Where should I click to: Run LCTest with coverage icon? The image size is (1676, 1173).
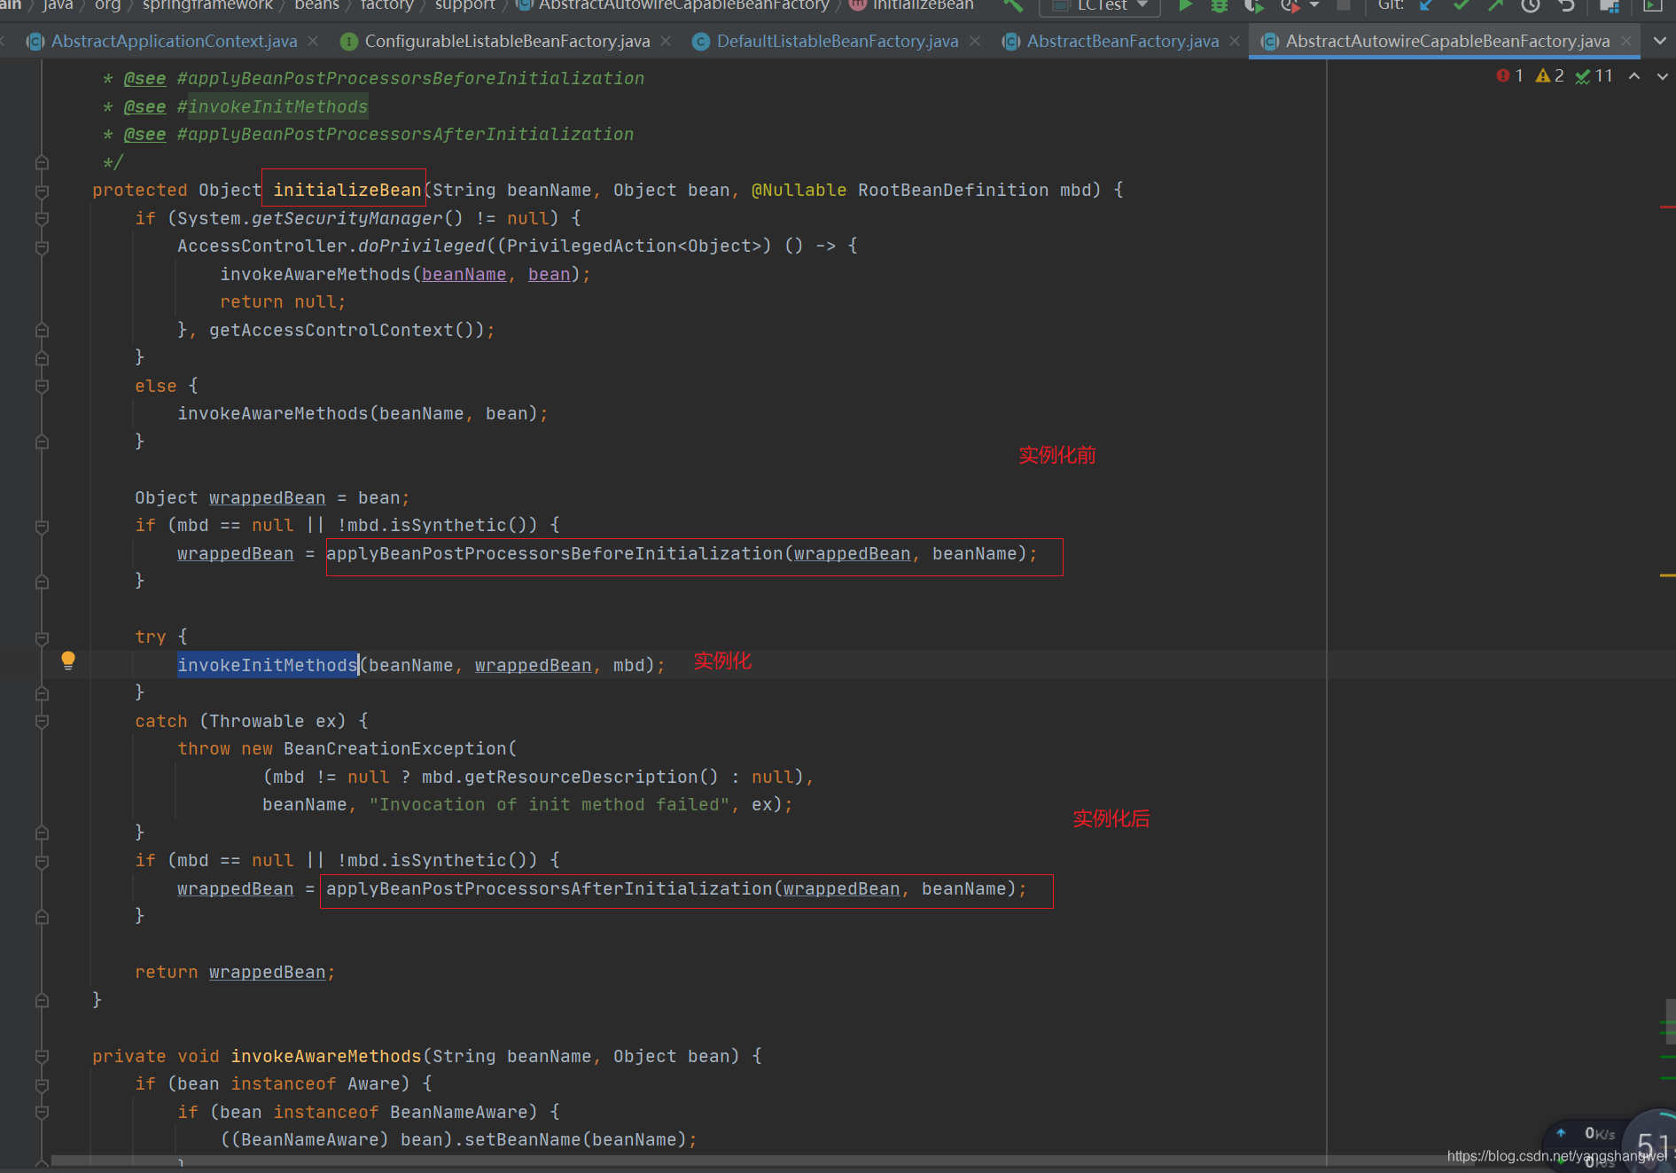pyautogui.click(x=1253, y=5)
